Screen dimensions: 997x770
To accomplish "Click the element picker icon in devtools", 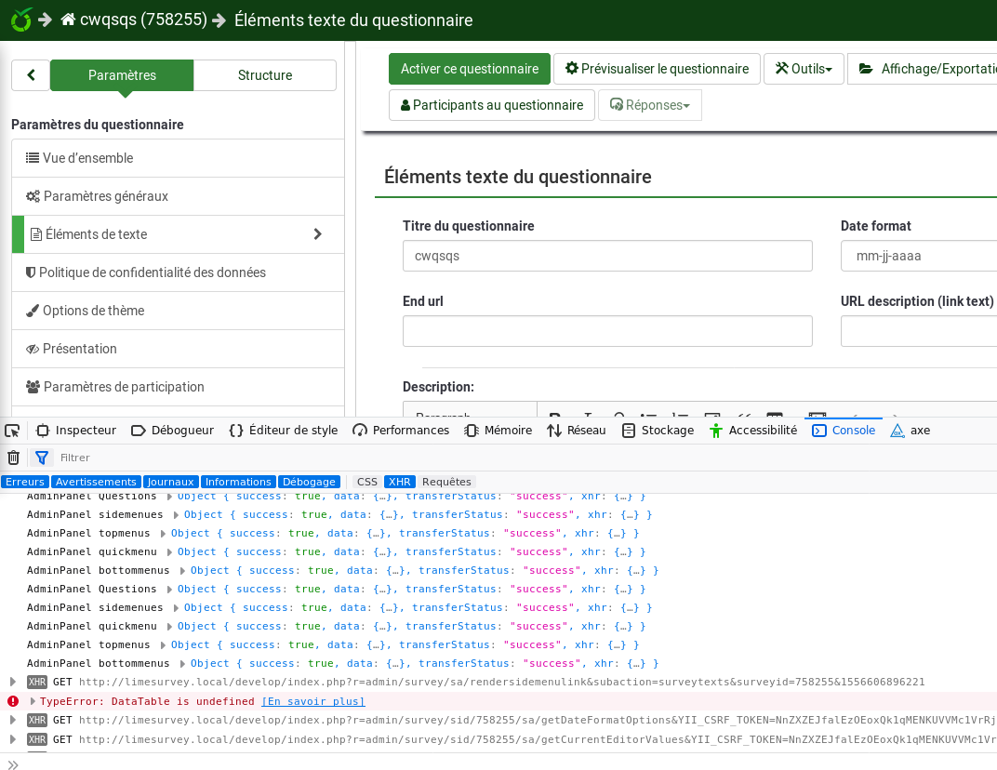I will pyautogui.click(x=12, y=431).
